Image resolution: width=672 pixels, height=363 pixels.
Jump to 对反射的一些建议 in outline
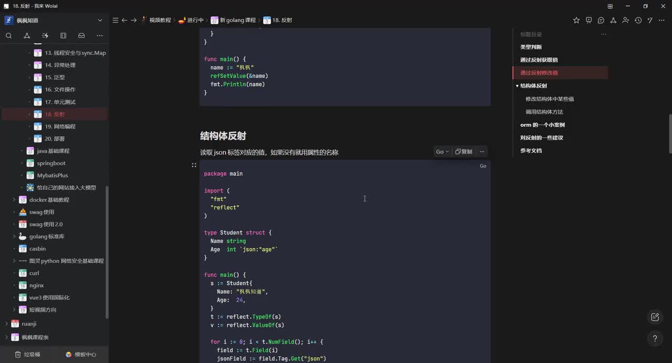coord(541,137)
